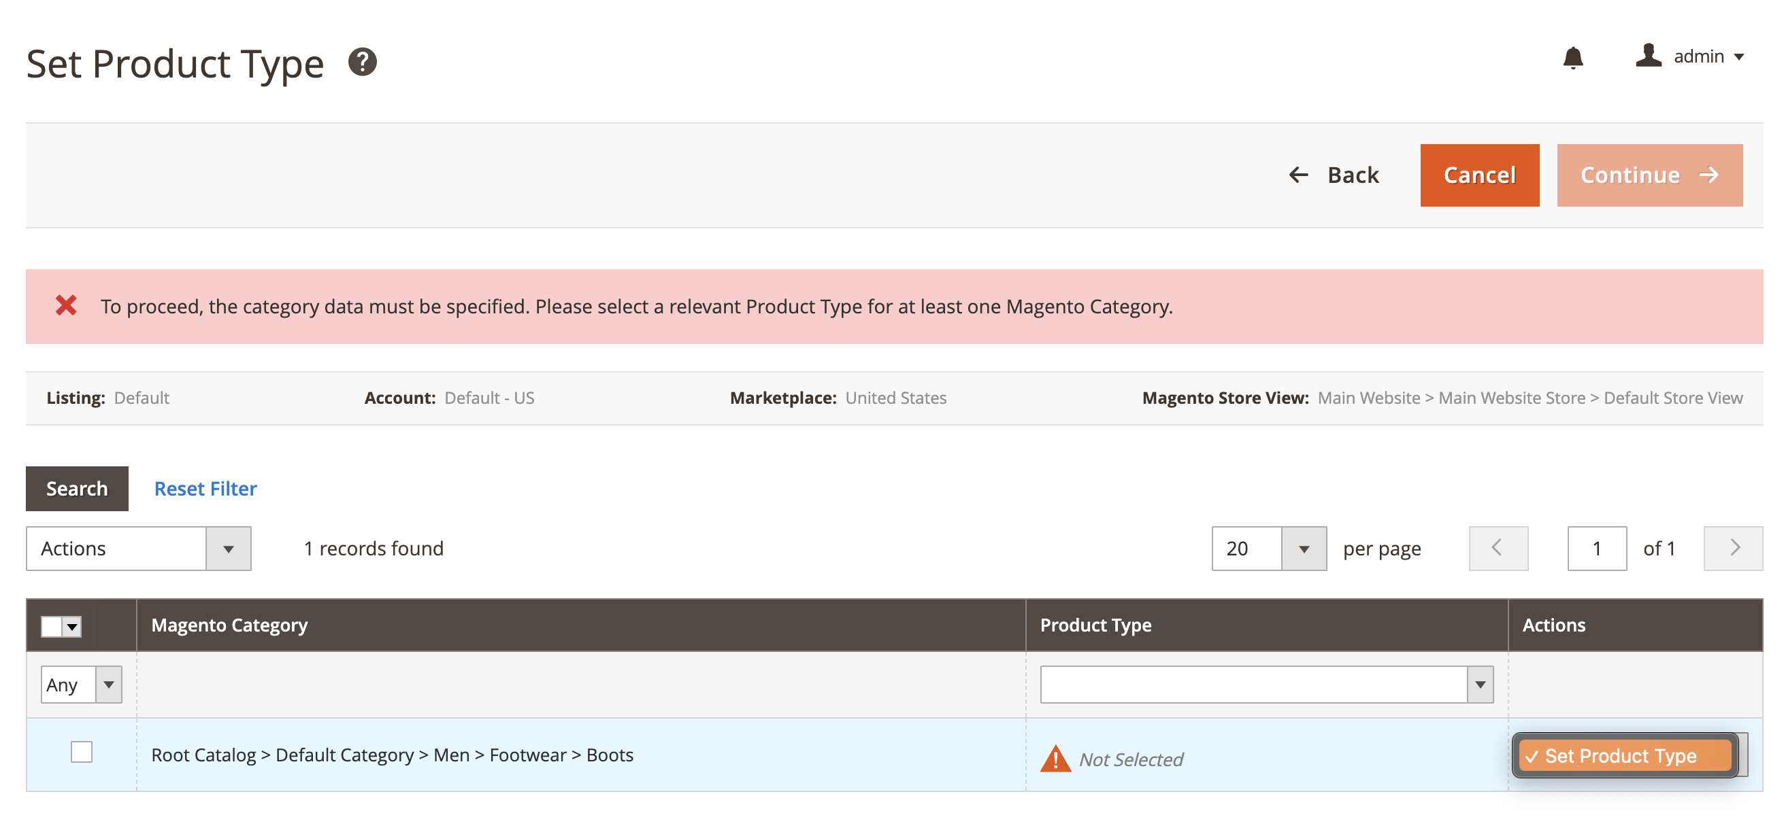Click the red error X icon
1784x828 pixels.
[65, 307]
